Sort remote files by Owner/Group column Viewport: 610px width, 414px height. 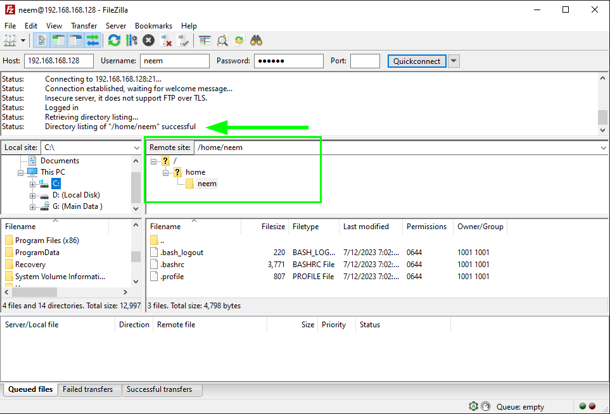click(x=480, y=226)
